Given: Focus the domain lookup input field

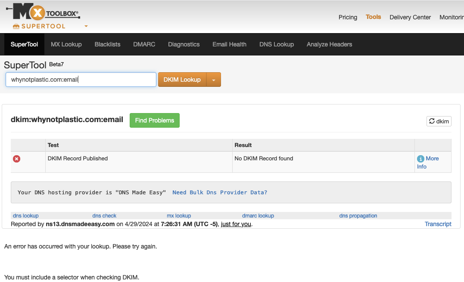Looking at the screenshot, I should [81, 80].
